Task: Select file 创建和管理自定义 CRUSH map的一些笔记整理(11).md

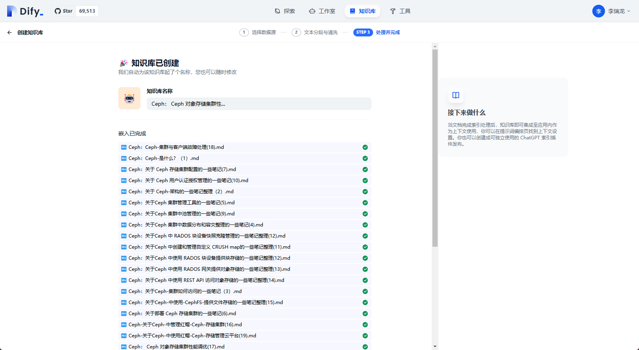Action: point(245,247)
